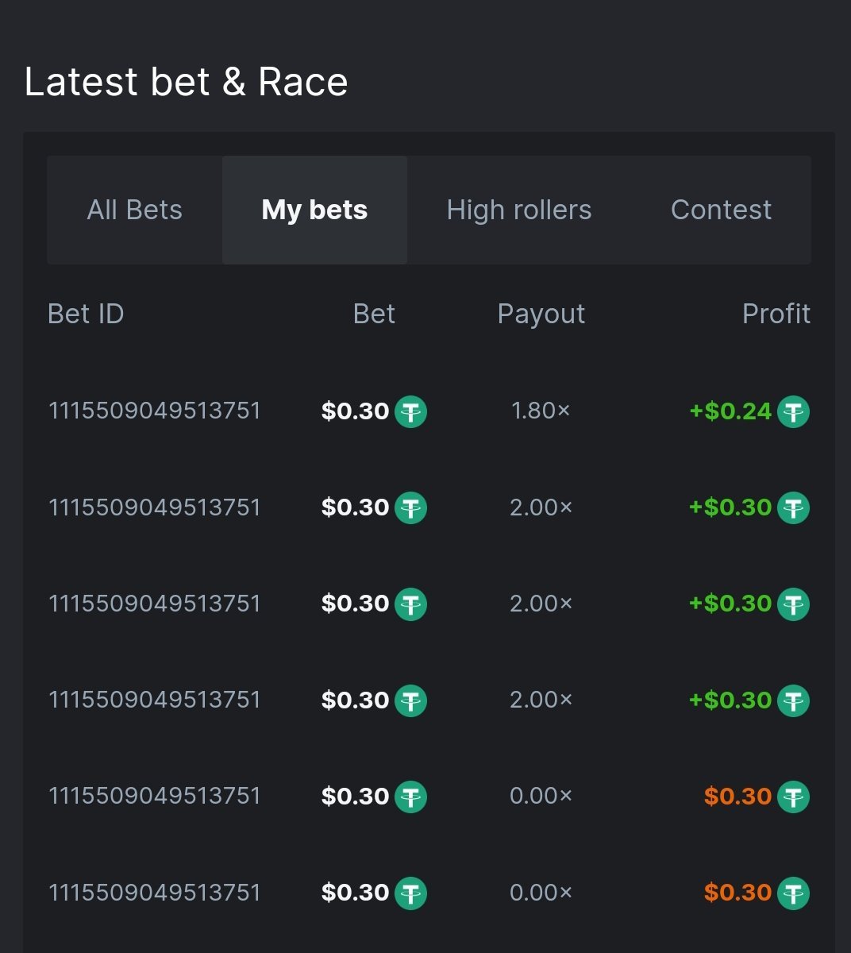
Task: Click the Profit column header
Action: tap(776, 314)
